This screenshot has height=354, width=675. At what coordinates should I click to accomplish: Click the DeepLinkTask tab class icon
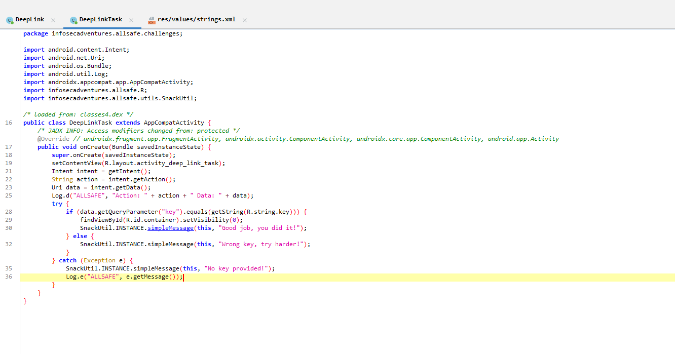[73, 20]
